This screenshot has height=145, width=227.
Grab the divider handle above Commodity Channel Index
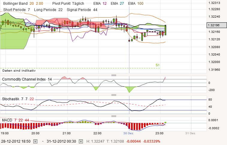click(x=113, y=75)
